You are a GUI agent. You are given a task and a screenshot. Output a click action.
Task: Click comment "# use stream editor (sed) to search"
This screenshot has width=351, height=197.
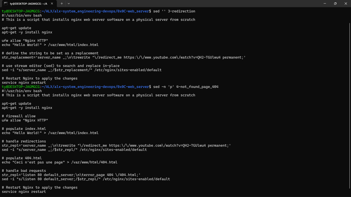pos(61,66)
